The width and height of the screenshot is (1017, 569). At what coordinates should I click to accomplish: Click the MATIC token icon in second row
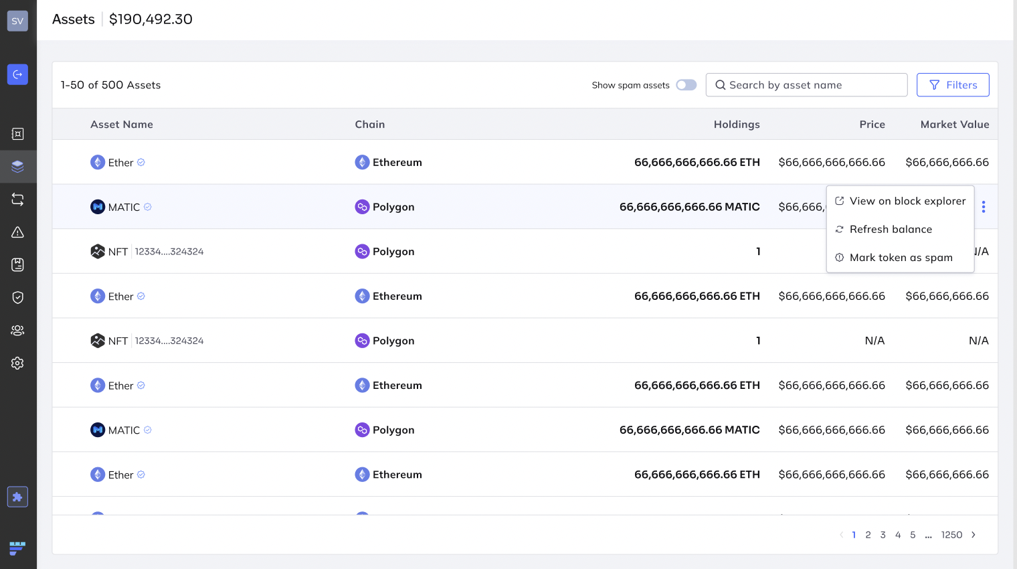[x=98, y=207]
